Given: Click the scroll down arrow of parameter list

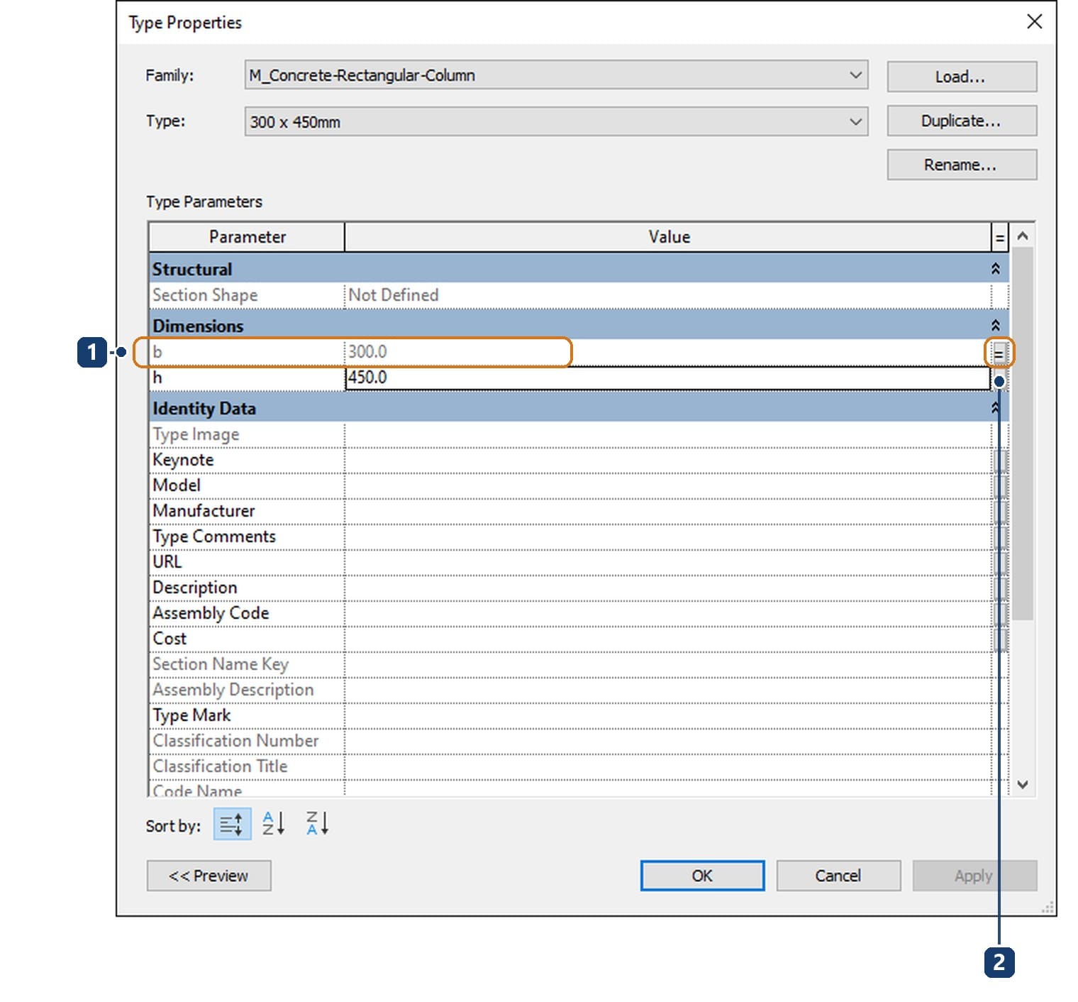Looking at the screenshot, I should (1023, 784).
